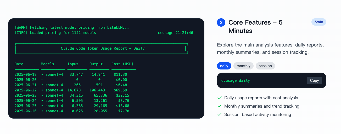Click the checkmark beside Session-based activity monitoring
Screen dimensions: 341x134
click(x=220, y=114)
